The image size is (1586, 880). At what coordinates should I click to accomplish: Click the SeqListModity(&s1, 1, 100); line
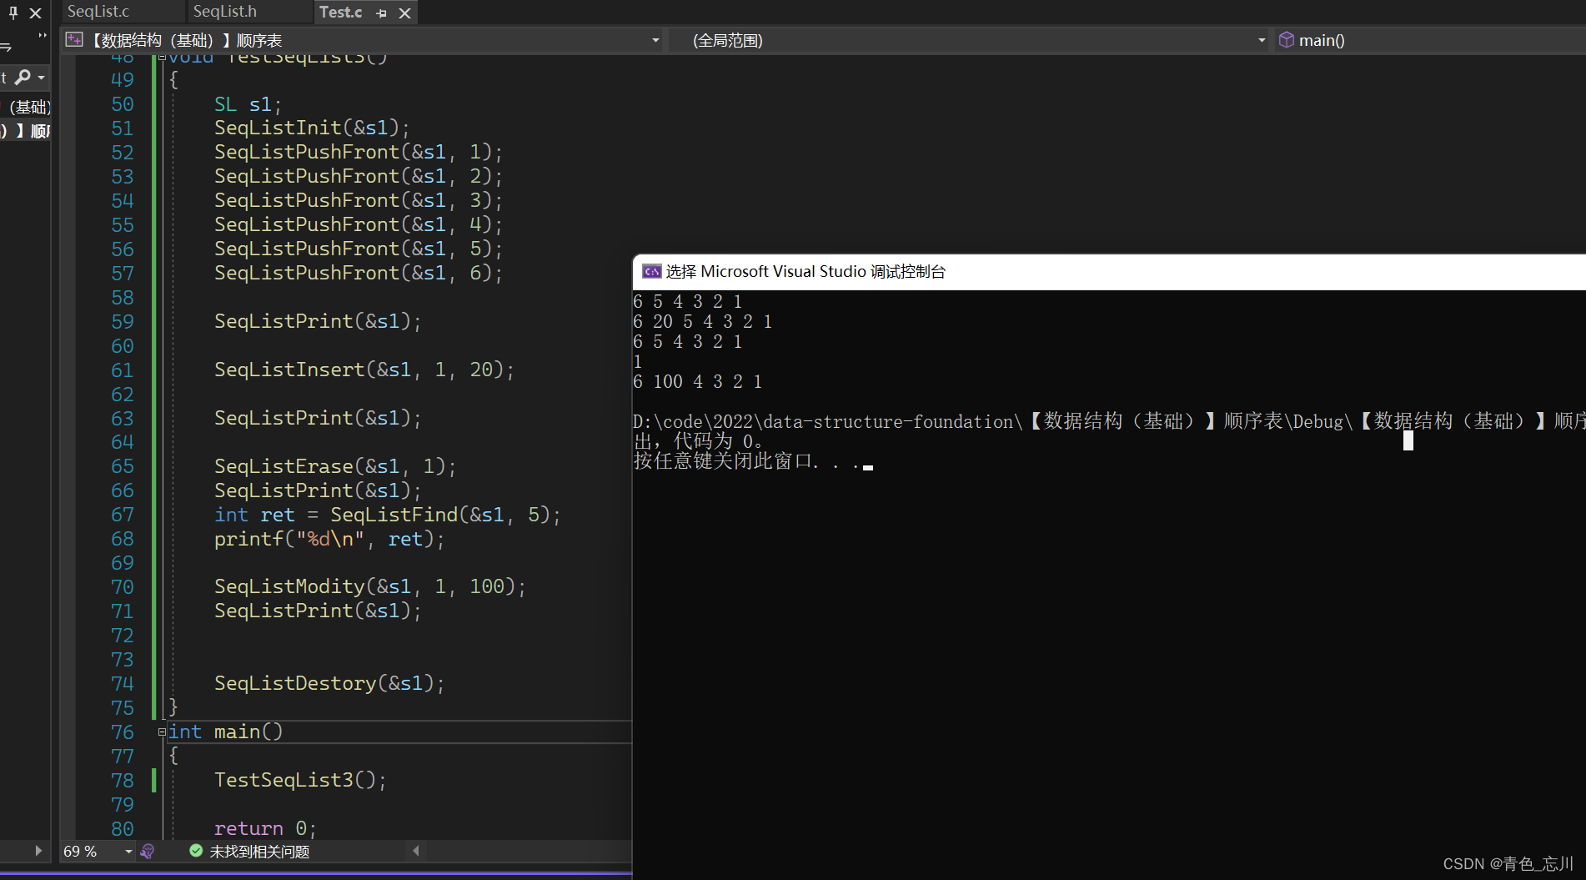(x=370, y=587)
